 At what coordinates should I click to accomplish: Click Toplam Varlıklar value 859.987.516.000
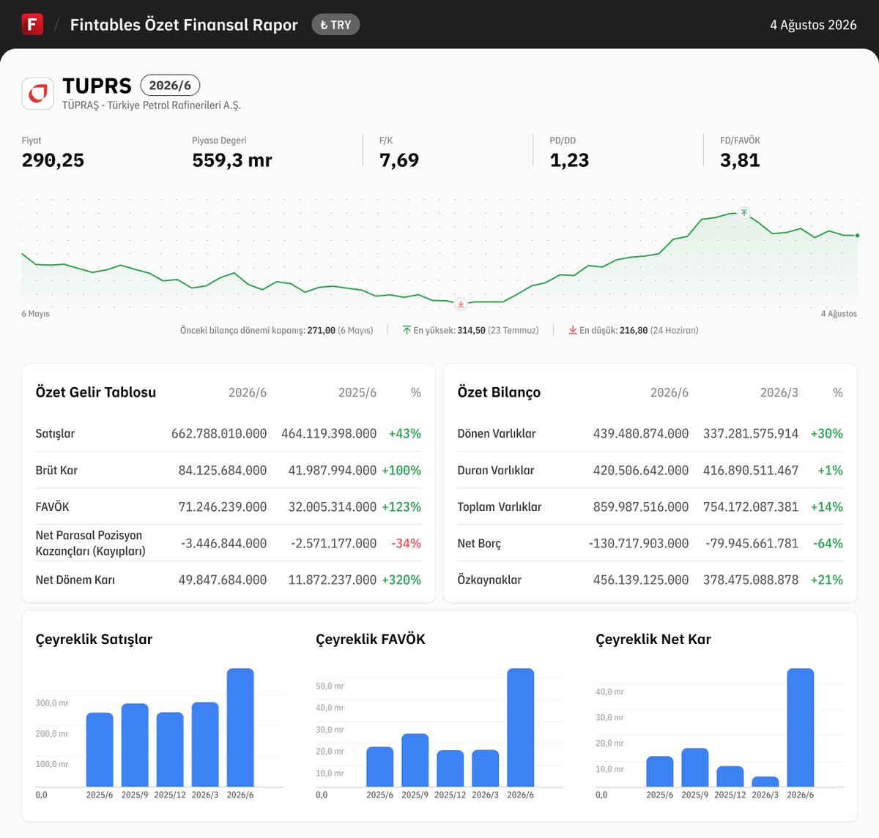641,506
